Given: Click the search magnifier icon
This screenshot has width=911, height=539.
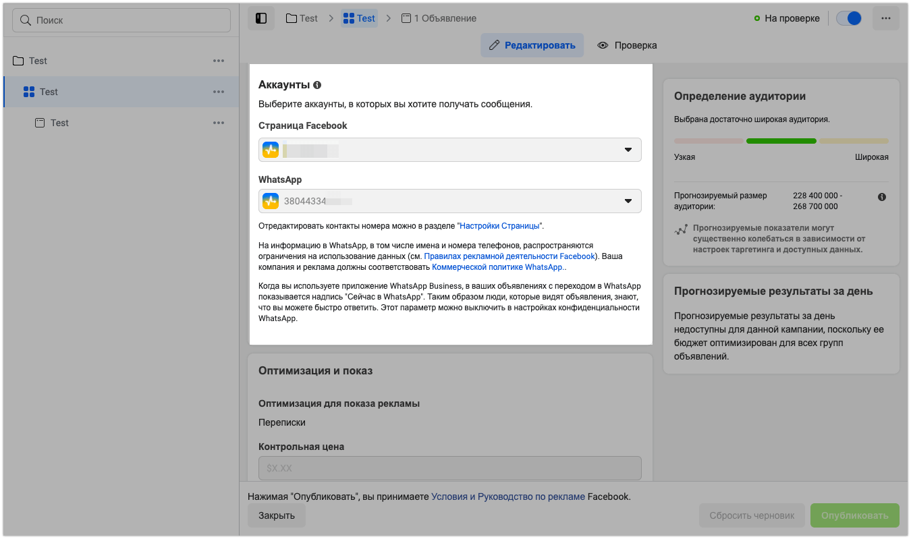Looking at the screenshot, I should click(x=26, y=20).
